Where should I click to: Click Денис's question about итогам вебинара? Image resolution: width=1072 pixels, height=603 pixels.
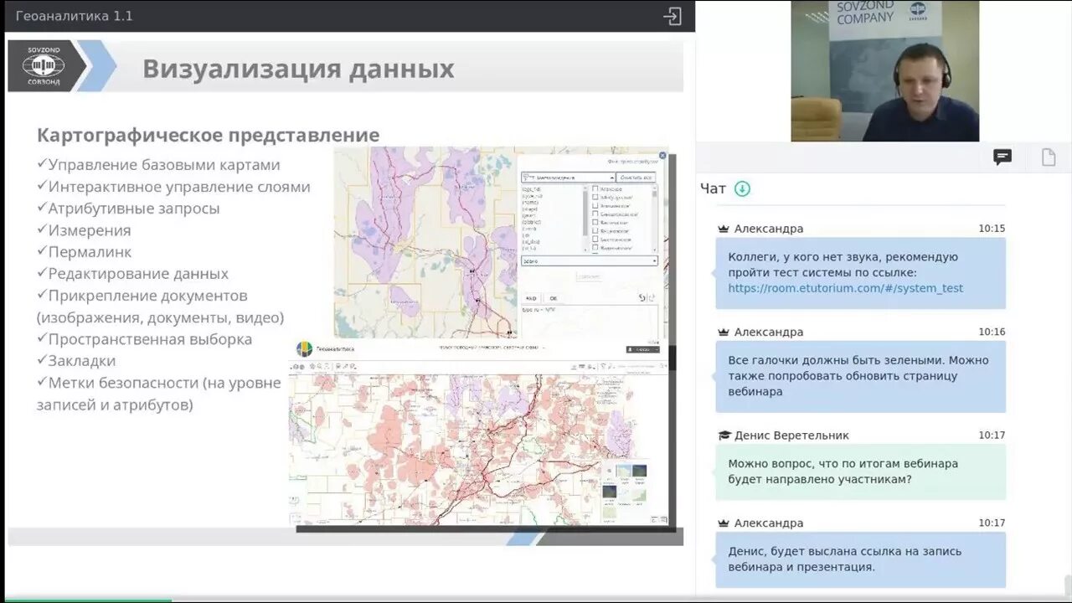click(x=860, y=472)
